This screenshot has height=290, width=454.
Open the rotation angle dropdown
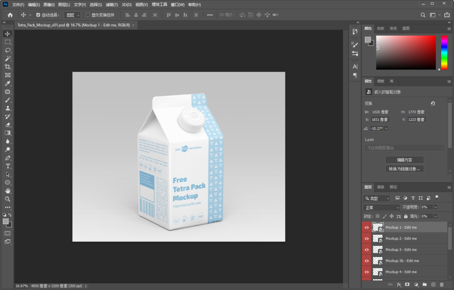[x=386, y=129]
